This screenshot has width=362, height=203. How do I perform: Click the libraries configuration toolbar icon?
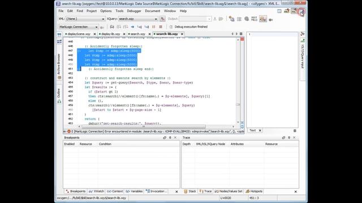(x=239, y=19)
